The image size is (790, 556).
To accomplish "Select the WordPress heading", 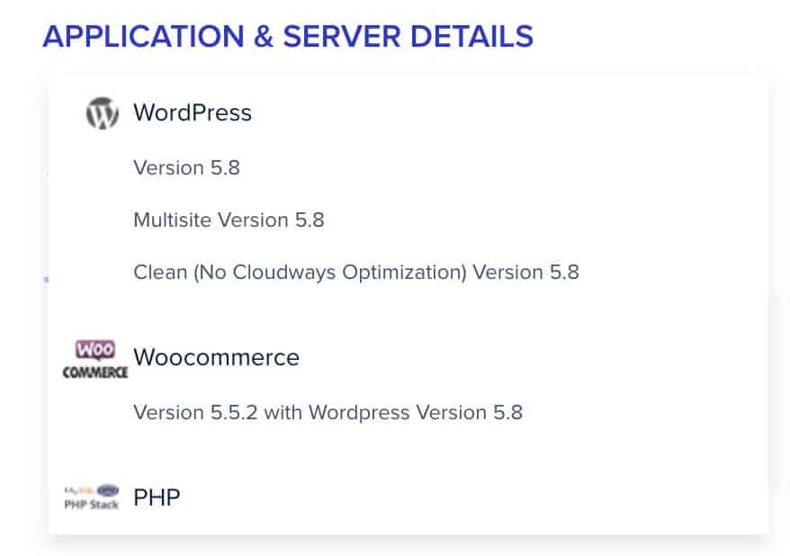I will pyautogui.click(x=193, y=112).
